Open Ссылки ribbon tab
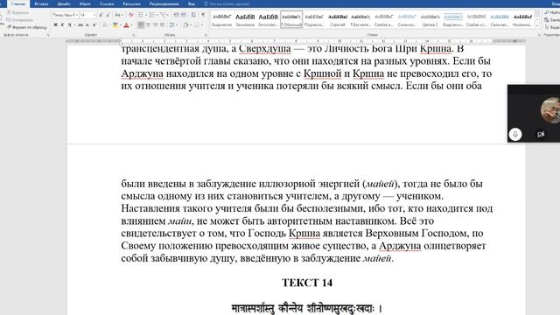Screen dimensions: 560x315 [107, 3]
